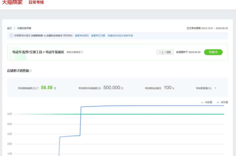Viewport: 236px width, 156px height.
Task: Click help icon next to 考核期销售额(元)
Action: [x=37, y=88]
